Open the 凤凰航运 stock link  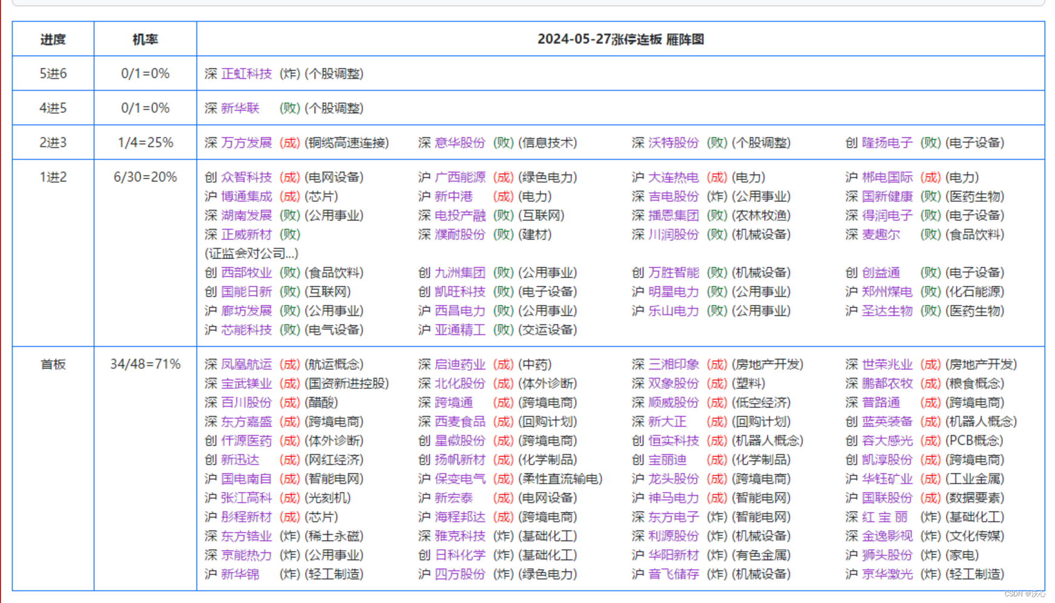coord(246,364)
